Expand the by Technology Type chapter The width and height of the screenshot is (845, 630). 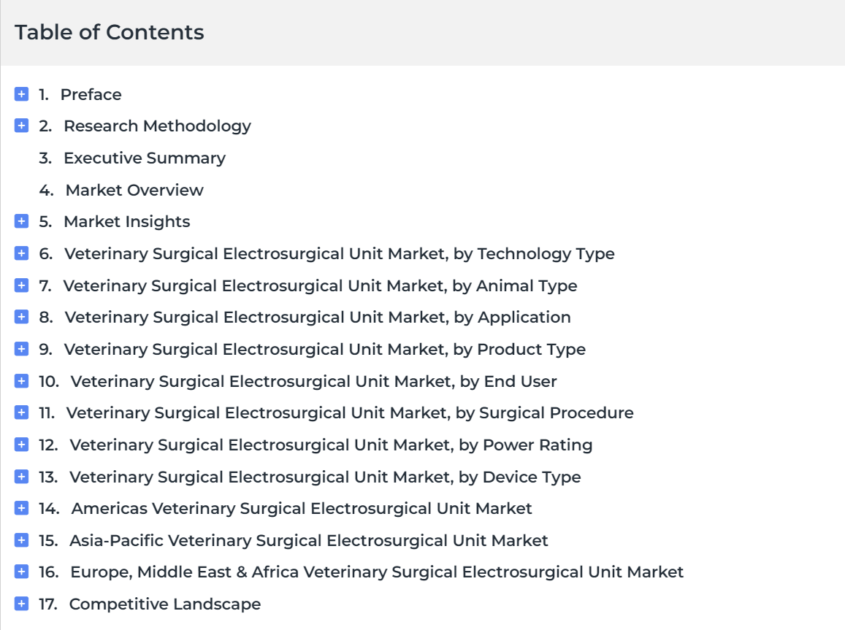coord(22,253)
